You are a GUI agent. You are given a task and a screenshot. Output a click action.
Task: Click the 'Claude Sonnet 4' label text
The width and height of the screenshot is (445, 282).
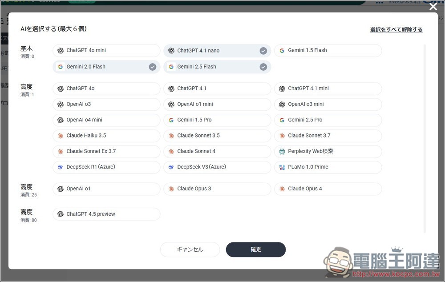point(196,151)
